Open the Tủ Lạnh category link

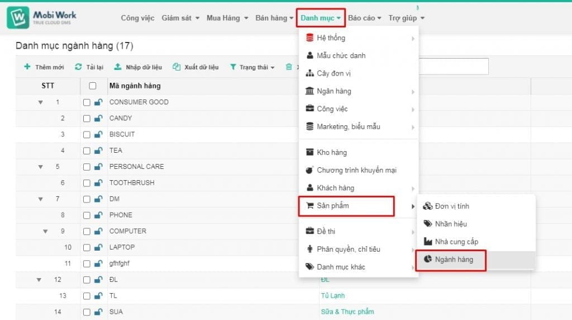(x=332, y=295)
